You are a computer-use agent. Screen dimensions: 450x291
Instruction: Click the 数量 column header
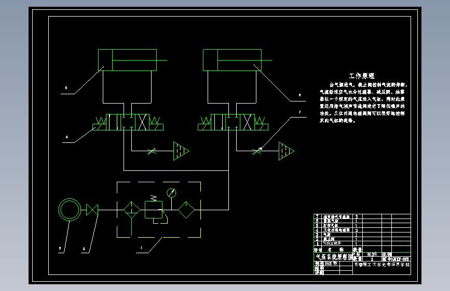(357, 250)
